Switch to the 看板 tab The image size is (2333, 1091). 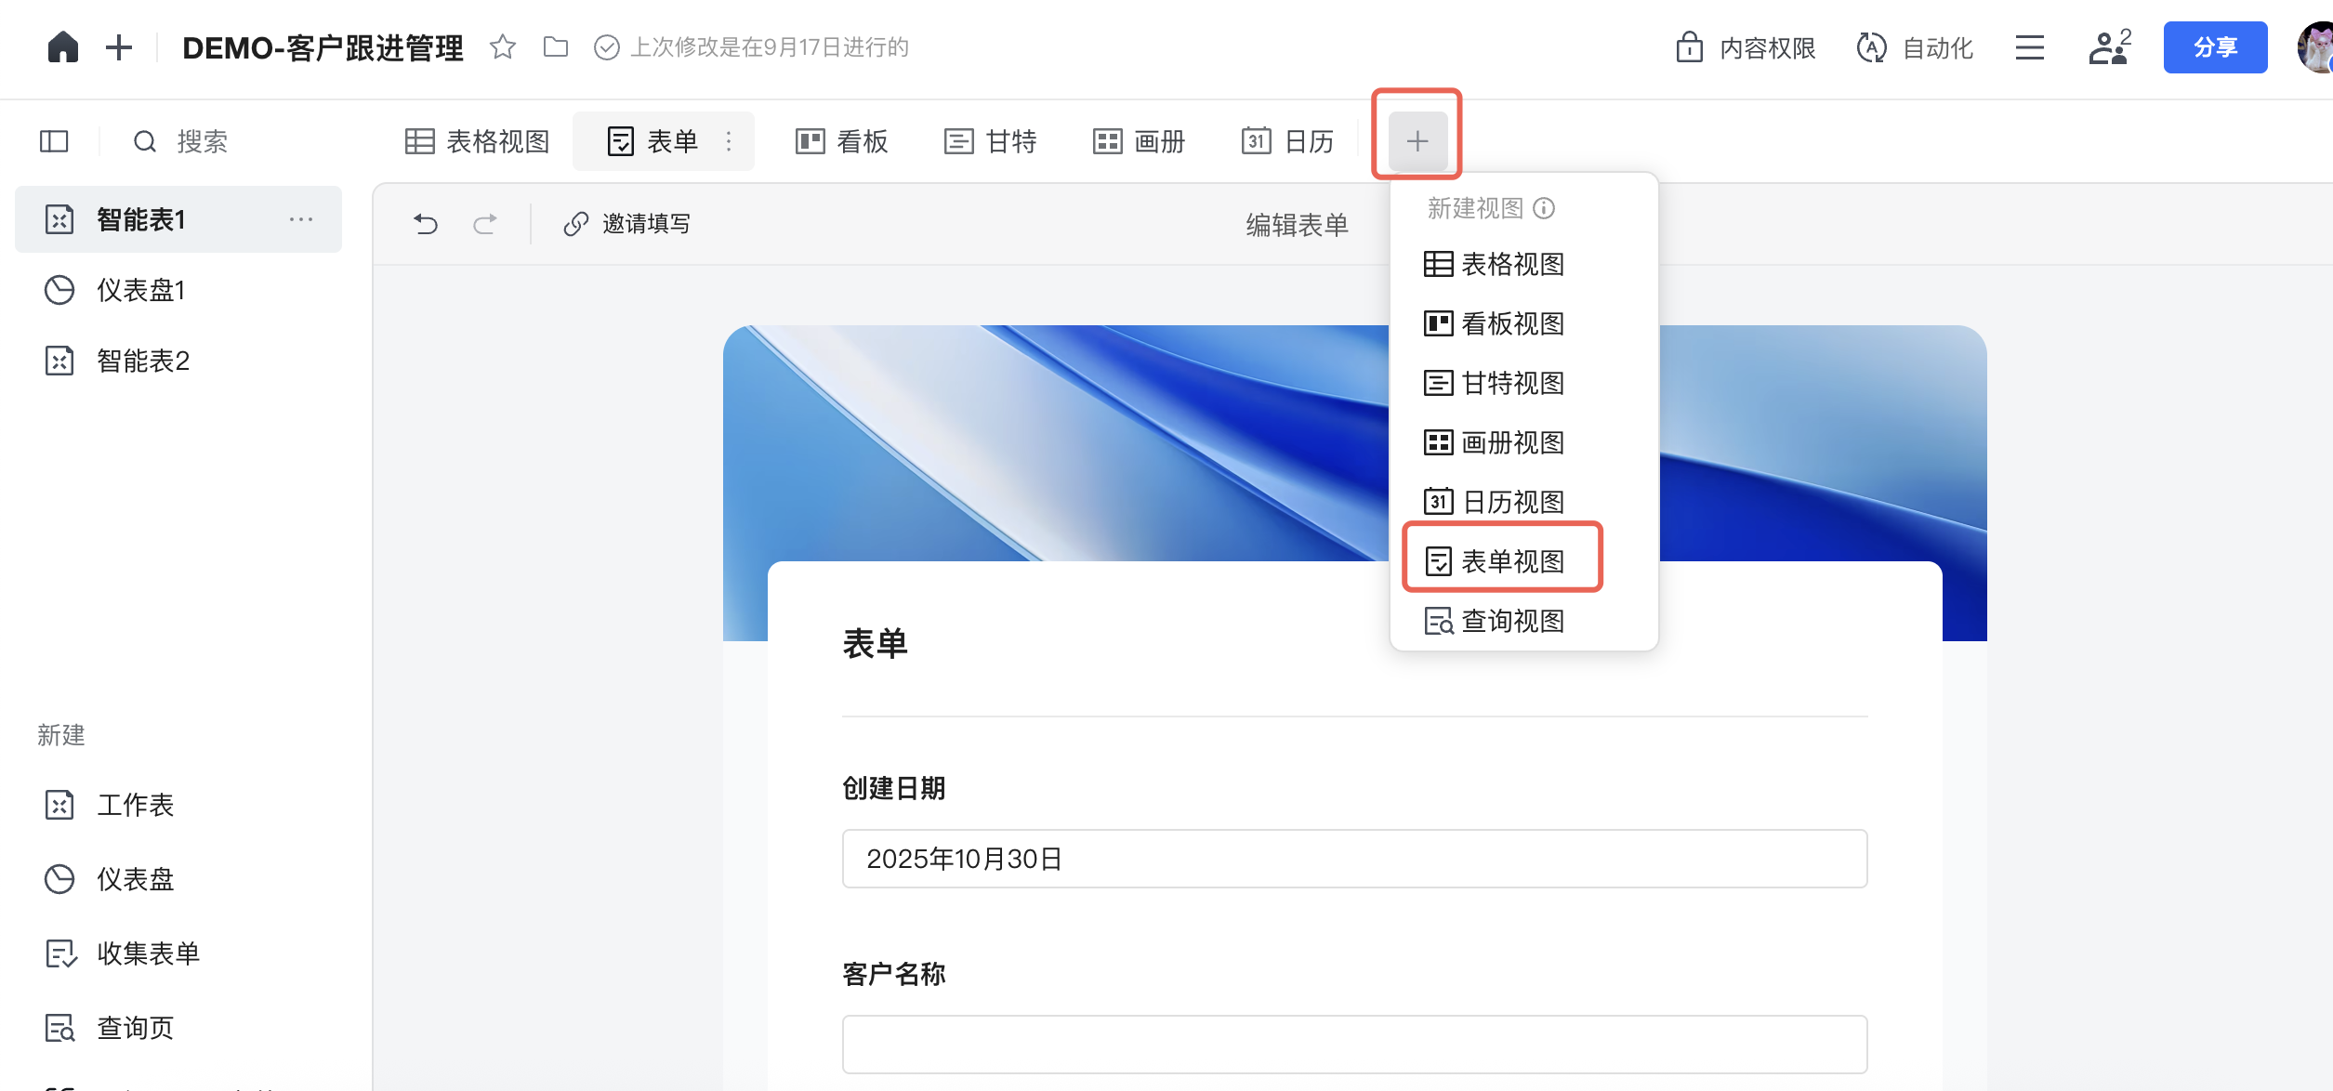click(842, 141)
